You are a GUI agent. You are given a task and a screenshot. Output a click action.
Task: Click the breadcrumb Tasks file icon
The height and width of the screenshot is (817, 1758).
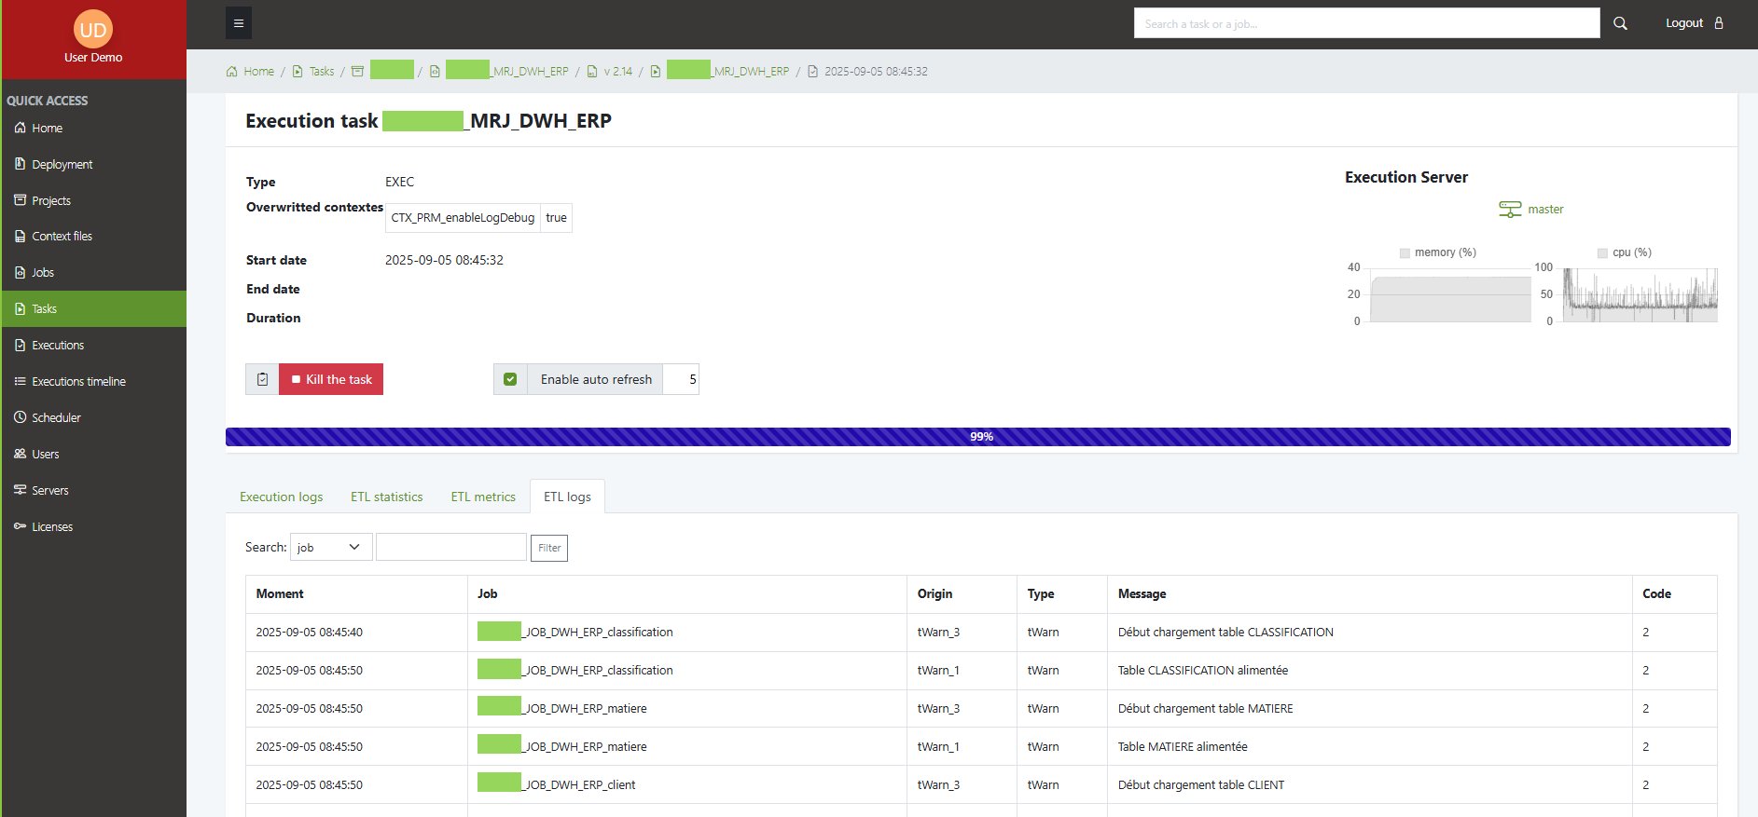click(298, 72)
